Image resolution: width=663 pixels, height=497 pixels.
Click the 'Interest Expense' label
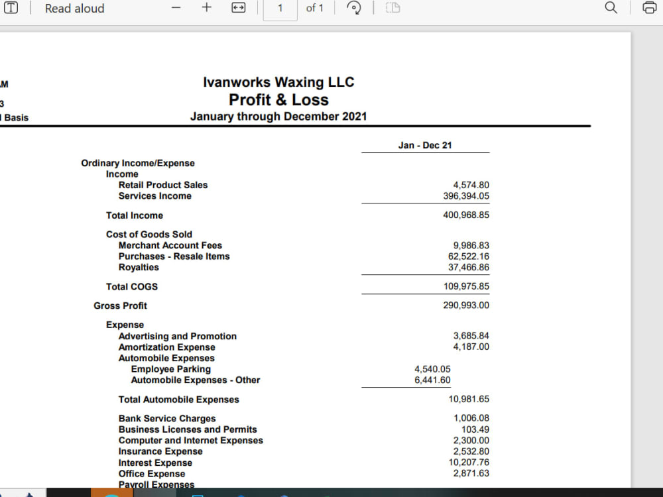[155, 463]
